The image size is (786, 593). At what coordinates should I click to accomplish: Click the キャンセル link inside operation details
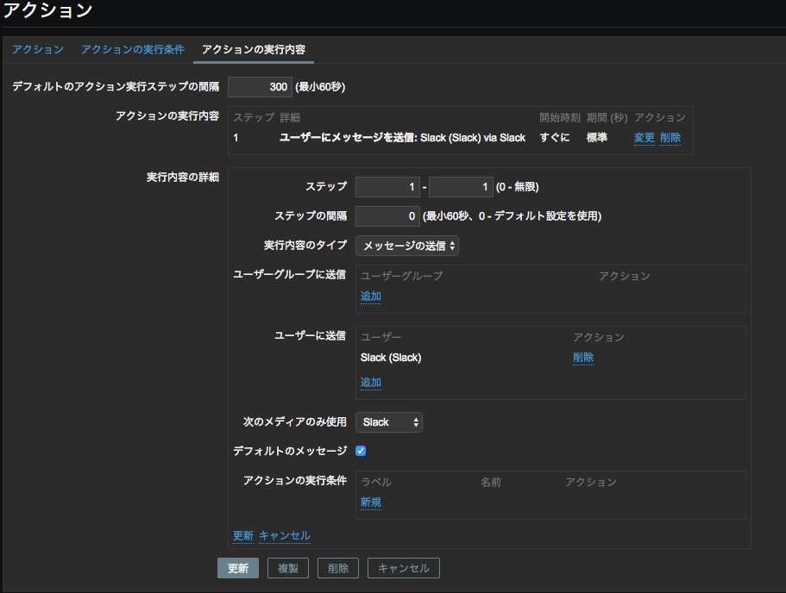285,536
